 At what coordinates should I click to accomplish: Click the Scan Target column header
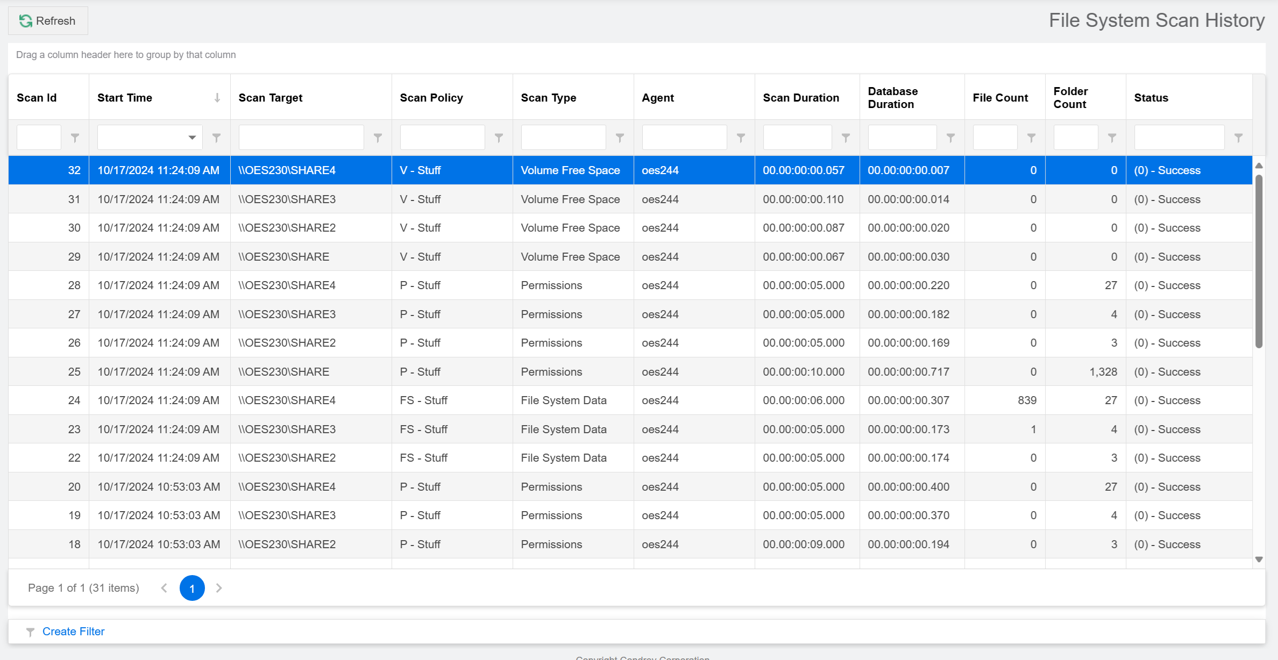point(271,98)
